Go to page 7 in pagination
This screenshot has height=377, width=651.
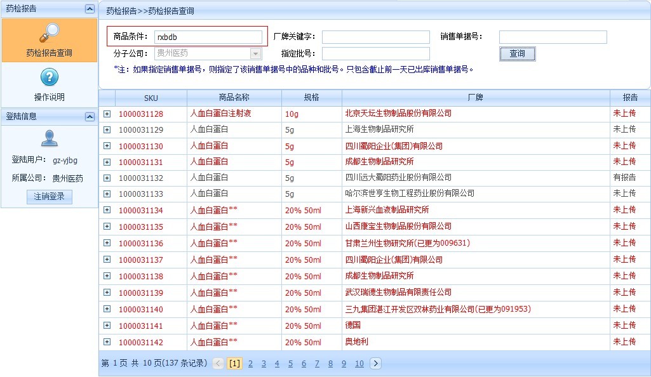pos(317,364)
